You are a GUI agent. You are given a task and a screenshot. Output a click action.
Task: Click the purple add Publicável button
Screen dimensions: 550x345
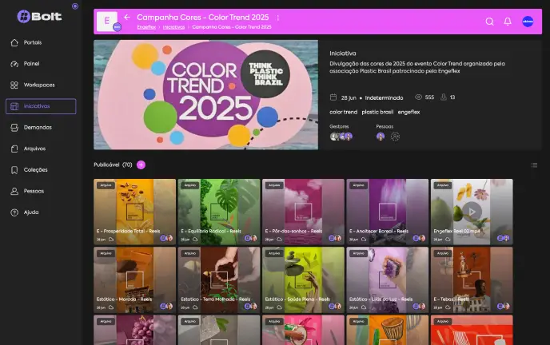[141, 165]
